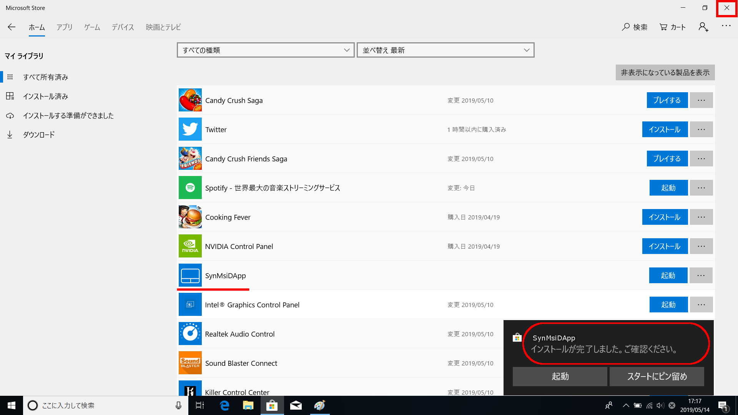Click the Killer Control Center app thumbnail
The image size is (738, 415).
pos(190,388)
